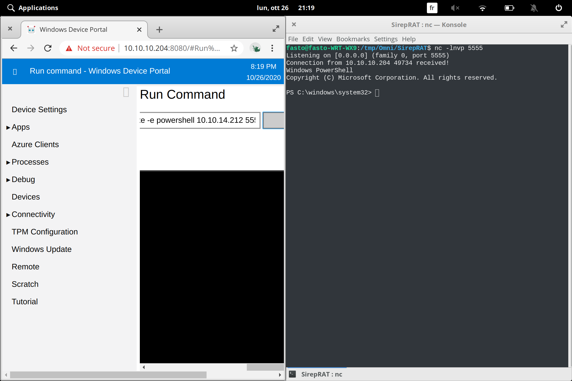Click the browser extension avatar icon
The image size is (572, 381).
(x=256, y=48)
